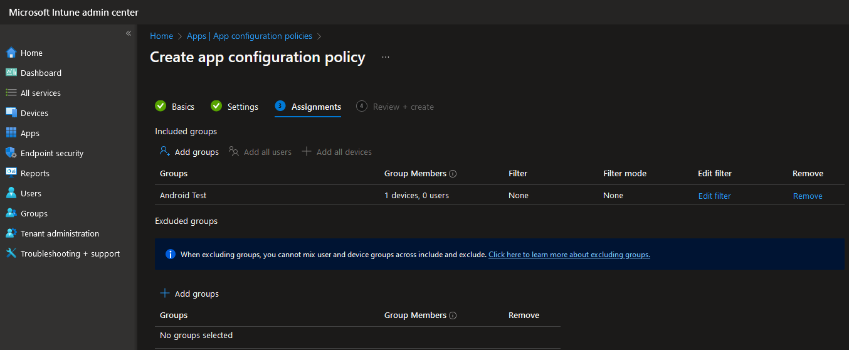Click the Add all users people icon
The height and width of the screenshot is (350, 849).
(x=234, y=151)
